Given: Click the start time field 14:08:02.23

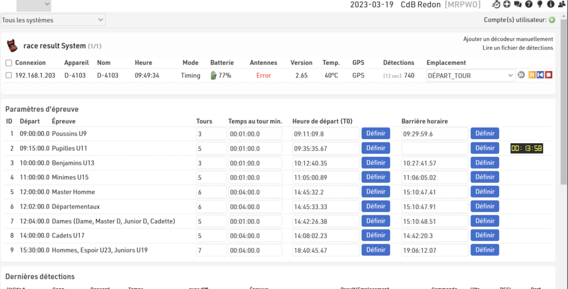Looking at the screenshot, I should coord(326,236).
